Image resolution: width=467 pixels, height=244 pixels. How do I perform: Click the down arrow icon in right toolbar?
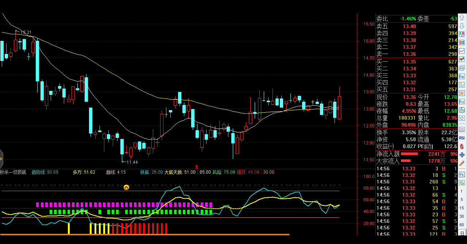(x=462, y=26)
